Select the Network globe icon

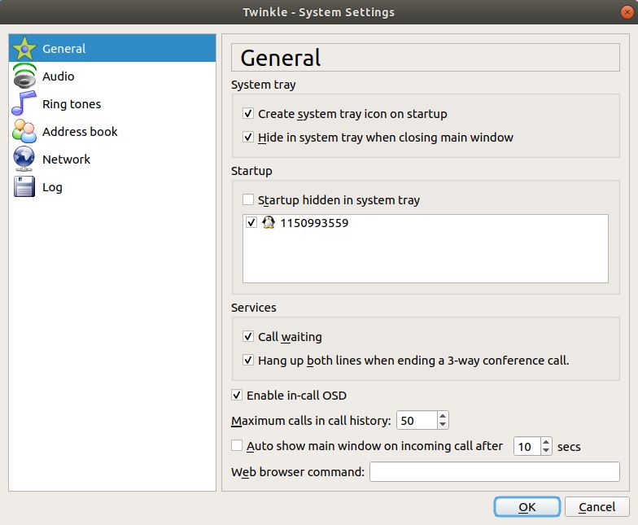(24, 160)
